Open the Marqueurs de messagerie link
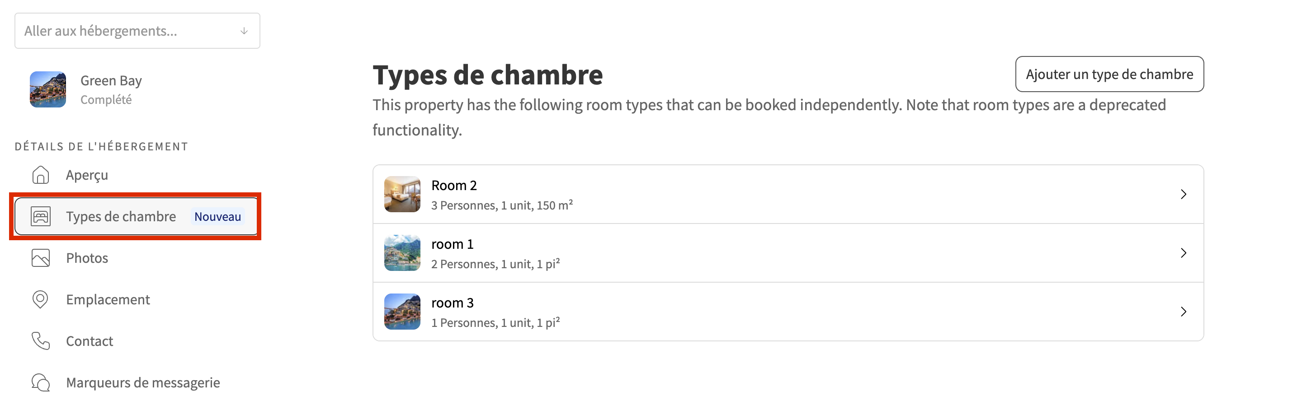 [142, 382]
